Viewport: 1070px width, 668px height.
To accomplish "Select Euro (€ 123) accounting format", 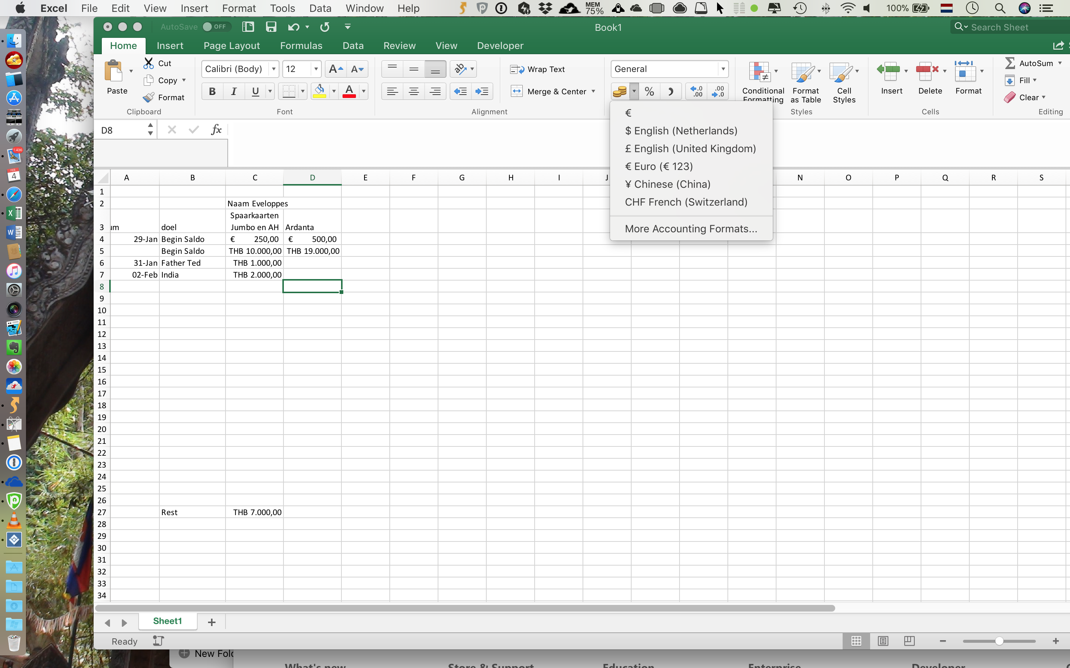I will click(658, 166).
